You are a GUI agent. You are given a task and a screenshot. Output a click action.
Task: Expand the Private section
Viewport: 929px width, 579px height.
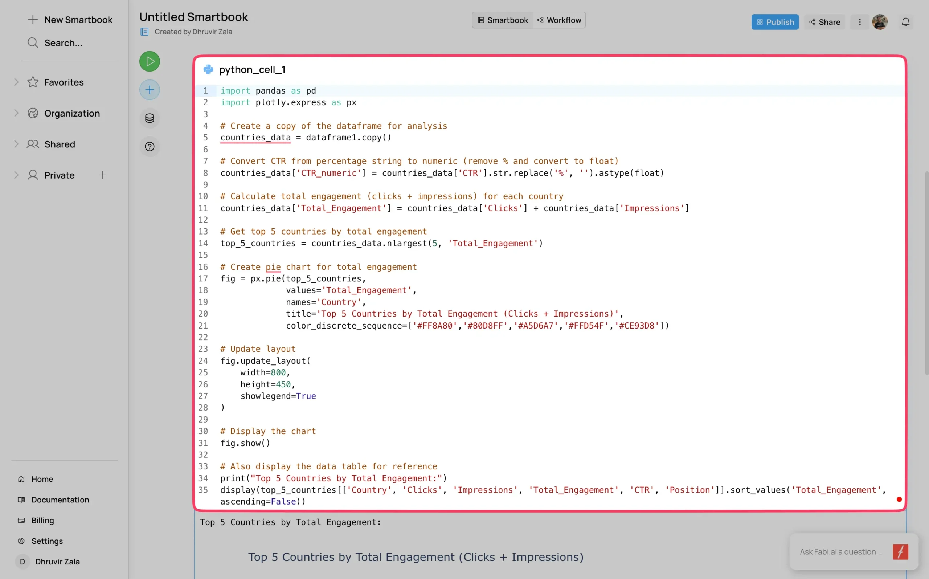click(16, 175)
